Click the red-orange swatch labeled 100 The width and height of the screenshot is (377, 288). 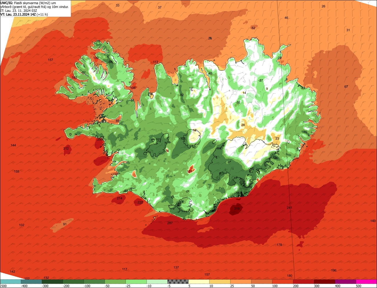click(x=282, y=282)
